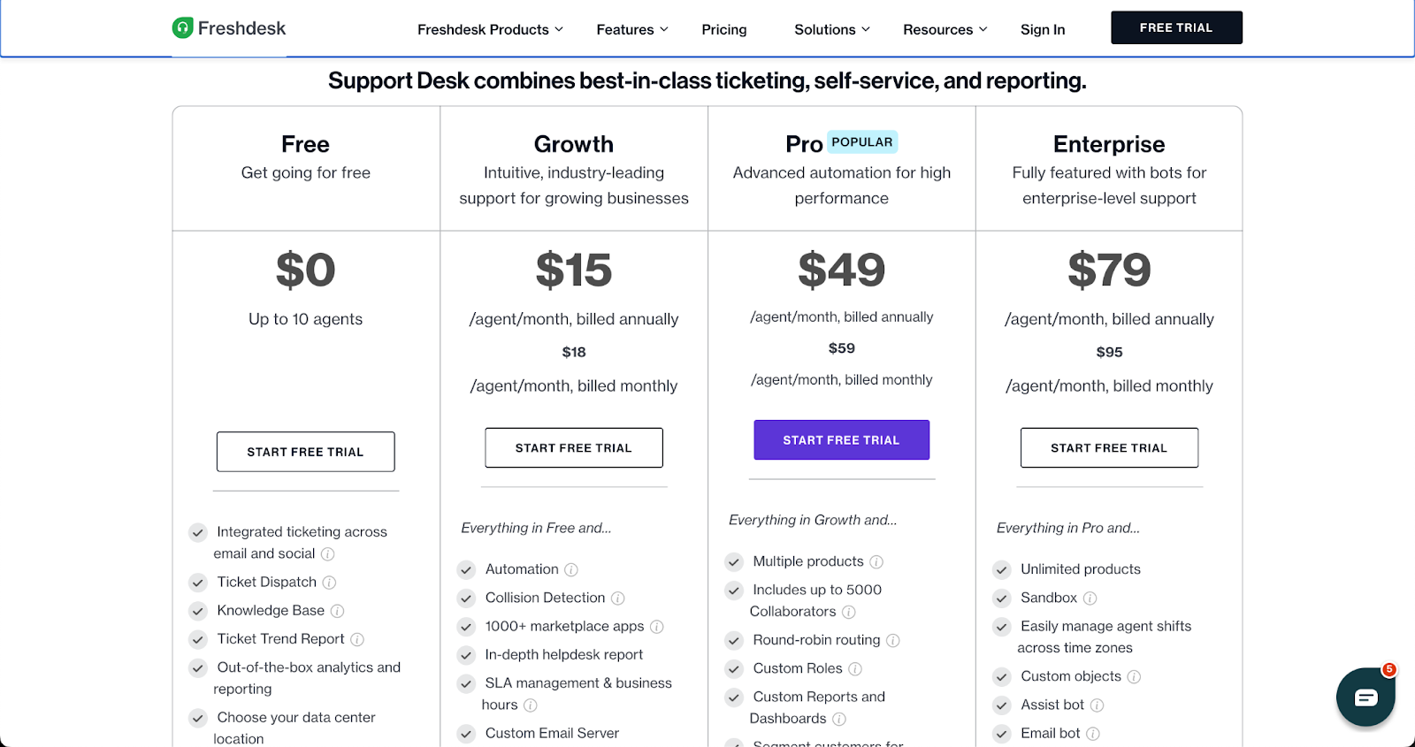1415x747 pixels.
Task: Click Sign In in the navigation
Action: coord(1043,29)
